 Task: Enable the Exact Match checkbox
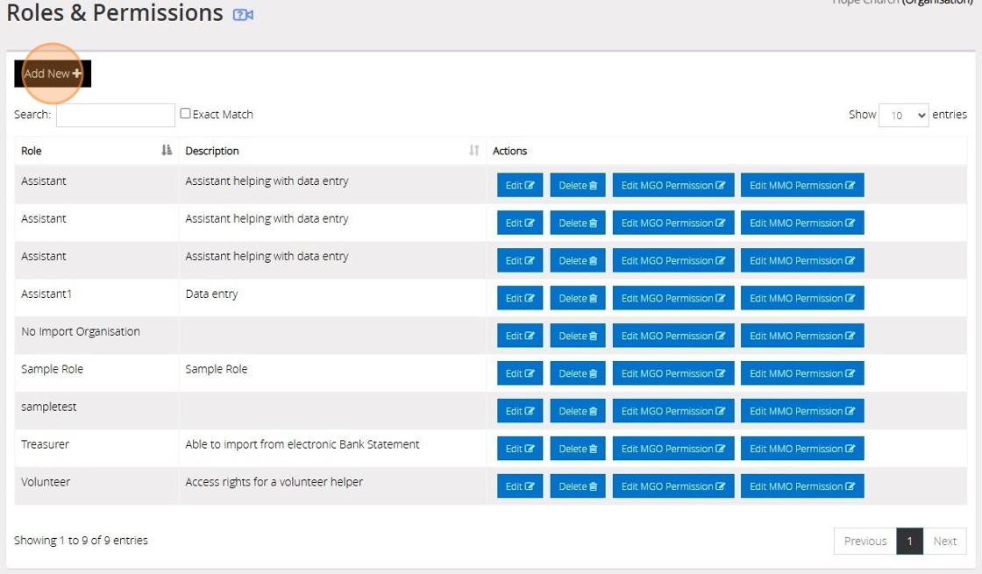coord(186,114)
